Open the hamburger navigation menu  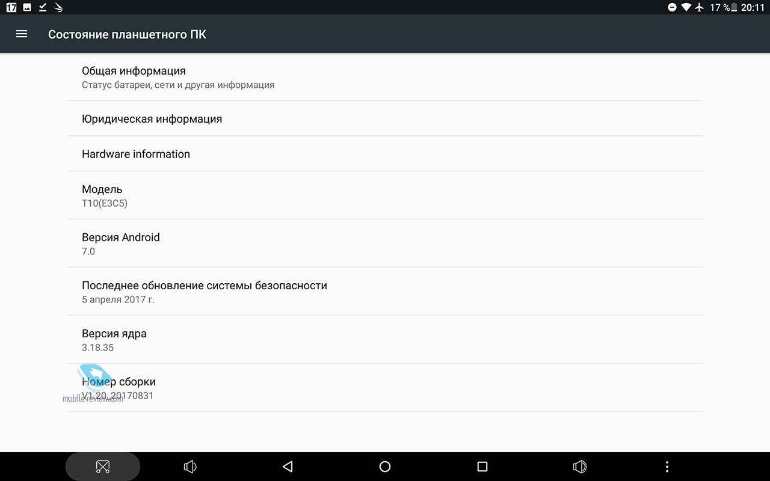coord(22,34)
